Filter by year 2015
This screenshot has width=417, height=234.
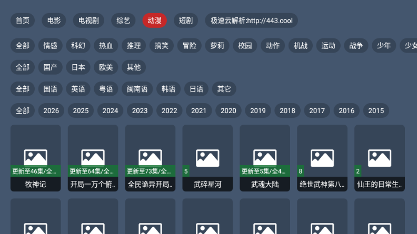(x=376, y=110)
